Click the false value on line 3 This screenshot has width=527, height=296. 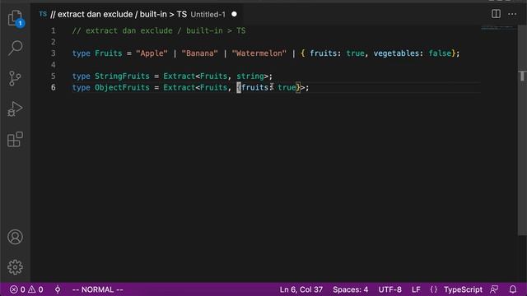[x=440, y=53]
